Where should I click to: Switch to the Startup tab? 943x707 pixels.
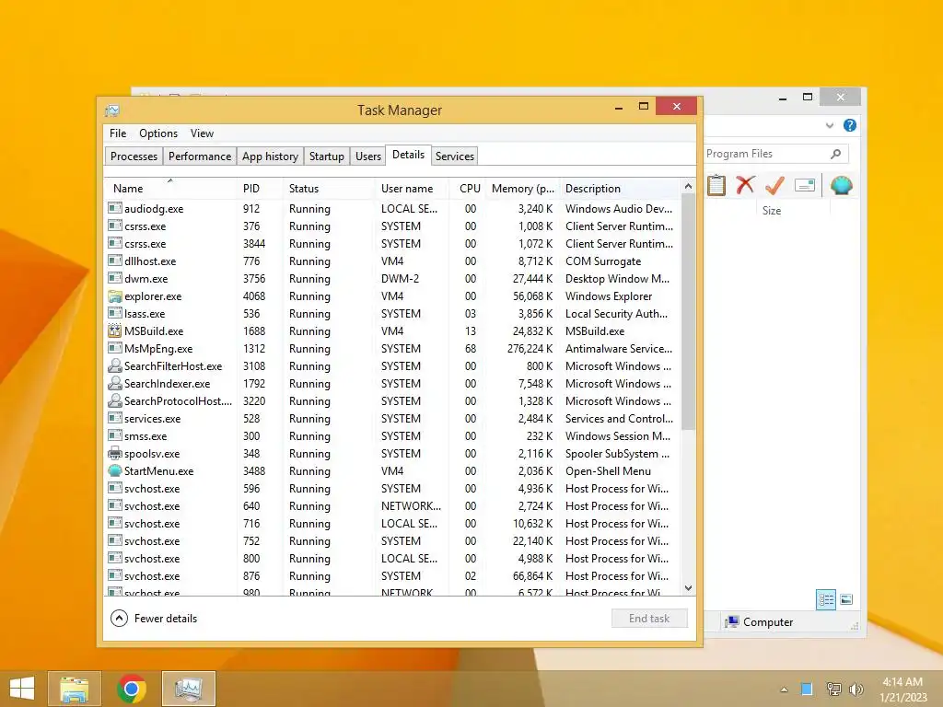click(327, 156)
